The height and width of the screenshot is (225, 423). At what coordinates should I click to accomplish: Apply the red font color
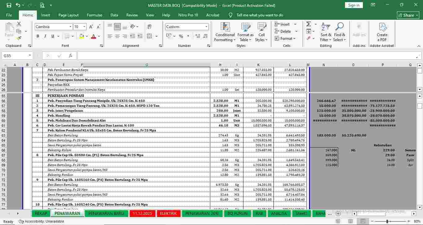coord(94,36)
